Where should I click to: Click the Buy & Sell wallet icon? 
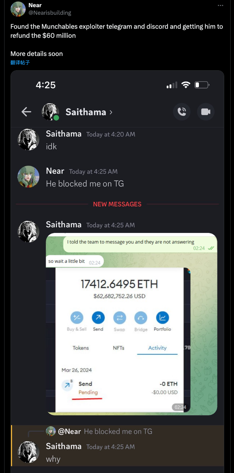[x=77, y=318]
